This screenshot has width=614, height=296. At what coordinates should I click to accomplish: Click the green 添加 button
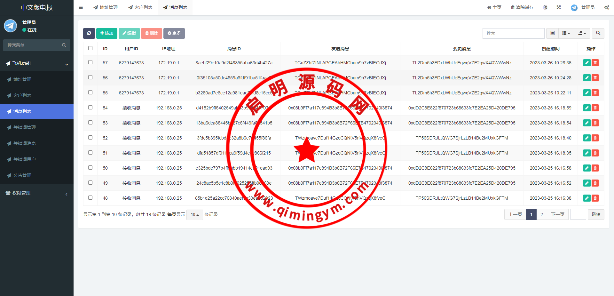(106, 33)
